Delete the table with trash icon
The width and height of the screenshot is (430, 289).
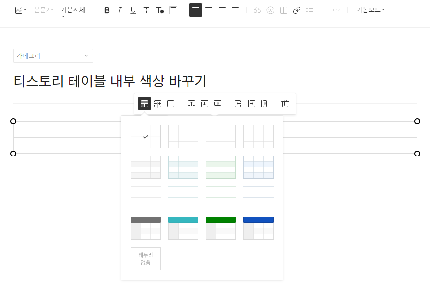point(285,104)
